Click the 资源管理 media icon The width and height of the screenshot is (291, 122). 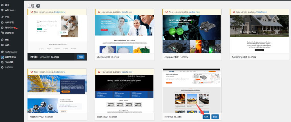click(2, 33)
